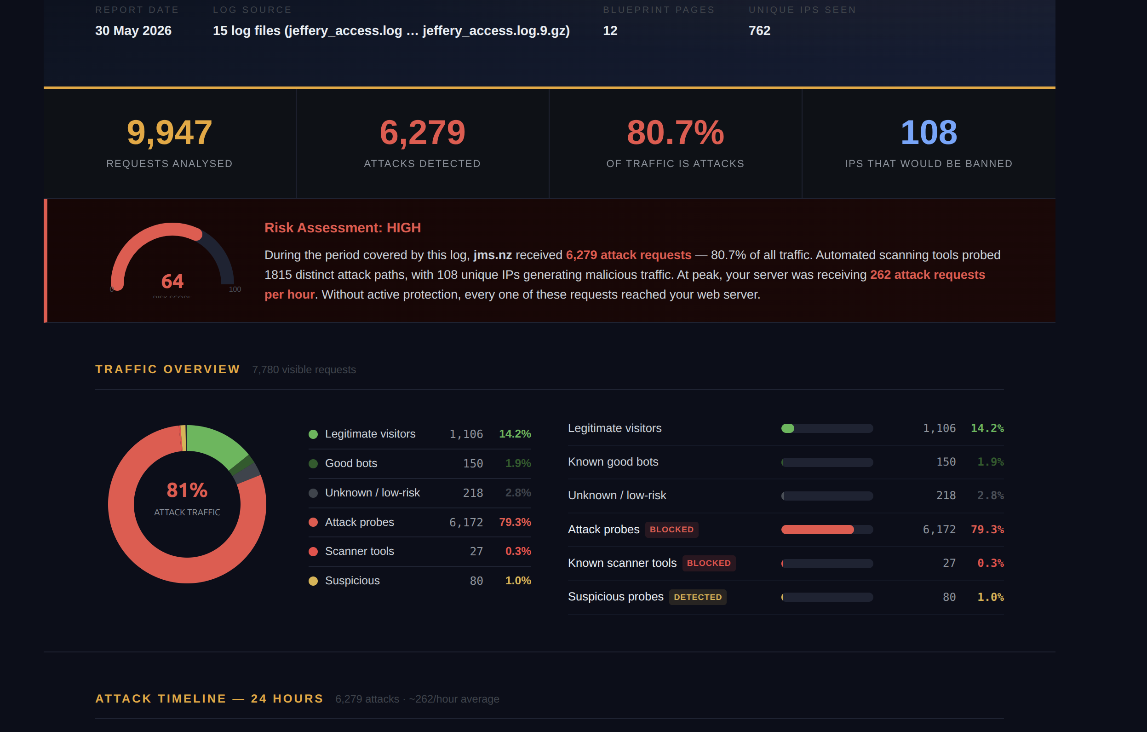Click the red dot beside Attack probes legend

pos(313,522)
